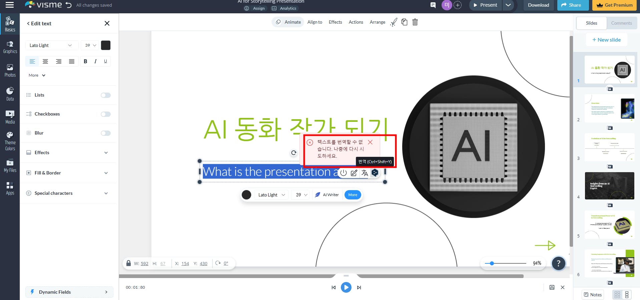
Task: Click the edit pencil icon on text
Action: [x=354, y=173]
